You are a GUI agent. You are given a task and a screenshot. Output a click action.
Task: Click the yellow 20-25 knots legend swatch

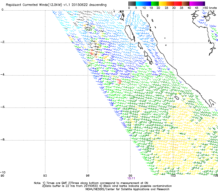(x=163, y=4)
